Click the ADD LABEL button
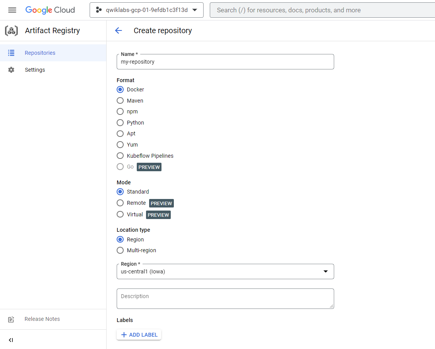435x349 pixels. [x=139, y=335]
